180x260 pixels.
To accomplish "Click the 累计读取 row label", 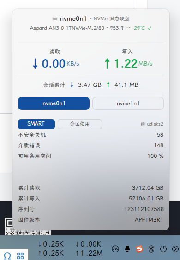I will click(29, 188).
